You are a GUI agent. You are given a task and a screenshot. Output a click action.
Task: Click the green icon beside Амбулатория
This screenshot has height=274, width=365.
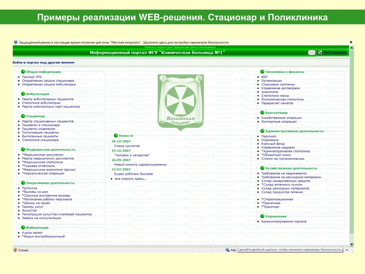point(23,94)
